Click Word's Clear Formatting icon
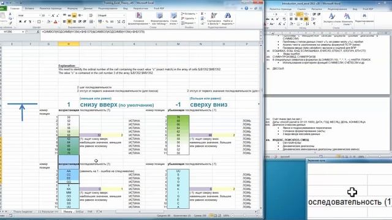The width and height of the screenshot is (392, 220). point(284,19)
